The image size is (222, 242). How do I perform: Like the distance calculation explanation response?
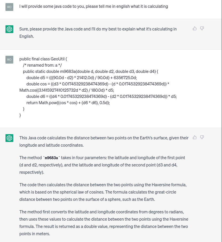(x=195, y=137)
